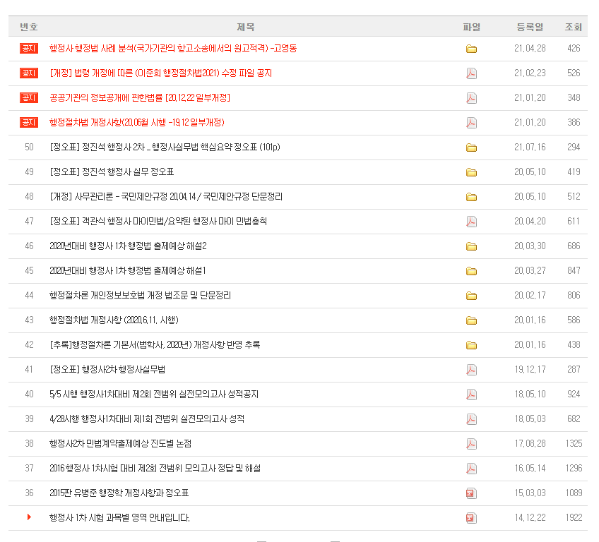This screenshot has height=542, width=599.
Task: Download PDF for the 행정절차법 개정사항(20.06월 시행) notice
Action: [x=471, y=123]
